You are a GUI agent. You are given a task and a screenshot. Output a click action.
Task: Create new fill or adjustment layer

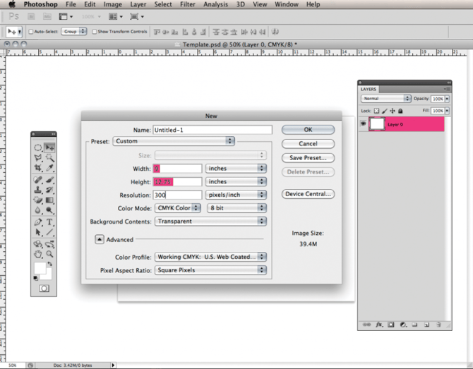point(403,325)
